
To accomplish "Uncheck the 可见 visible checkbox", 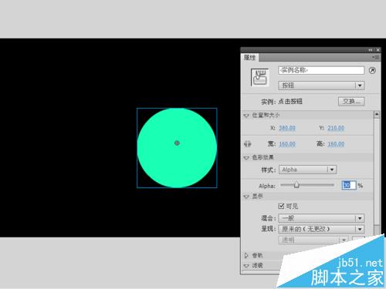I will [x=281, y=206].
